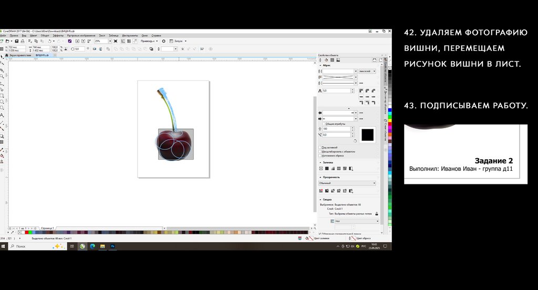Open the Вид menu
Screen dimensions: 538x290
24,35
